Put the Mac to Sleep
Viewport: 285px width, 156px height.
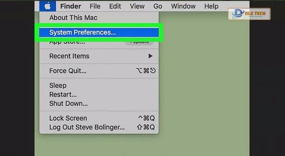click(58, 86)
